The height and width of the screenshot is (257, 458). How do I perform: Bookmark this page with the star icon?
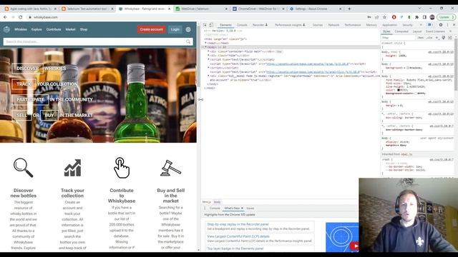pyautogui.click(x=384, y=17)
